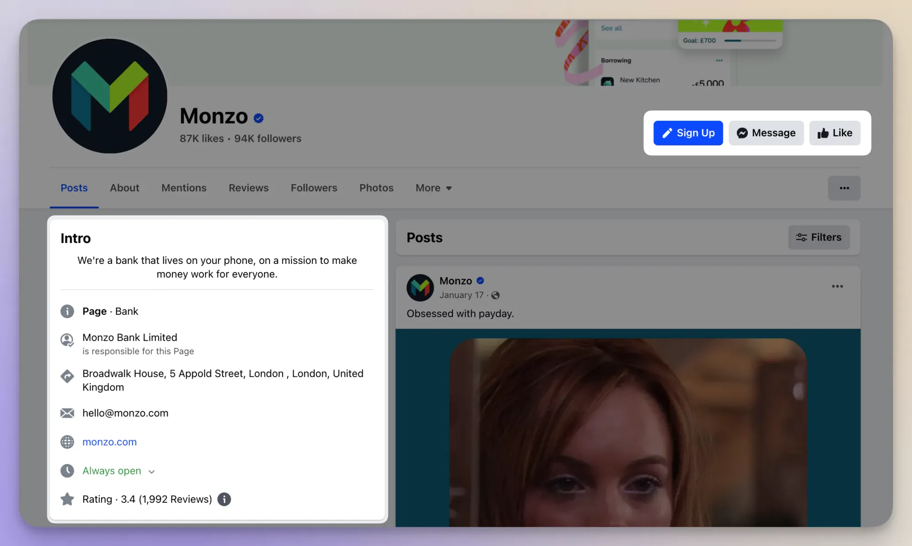912x546 pixels.
Task: Click the star icon beside Rating
Action: click(67, 499)
